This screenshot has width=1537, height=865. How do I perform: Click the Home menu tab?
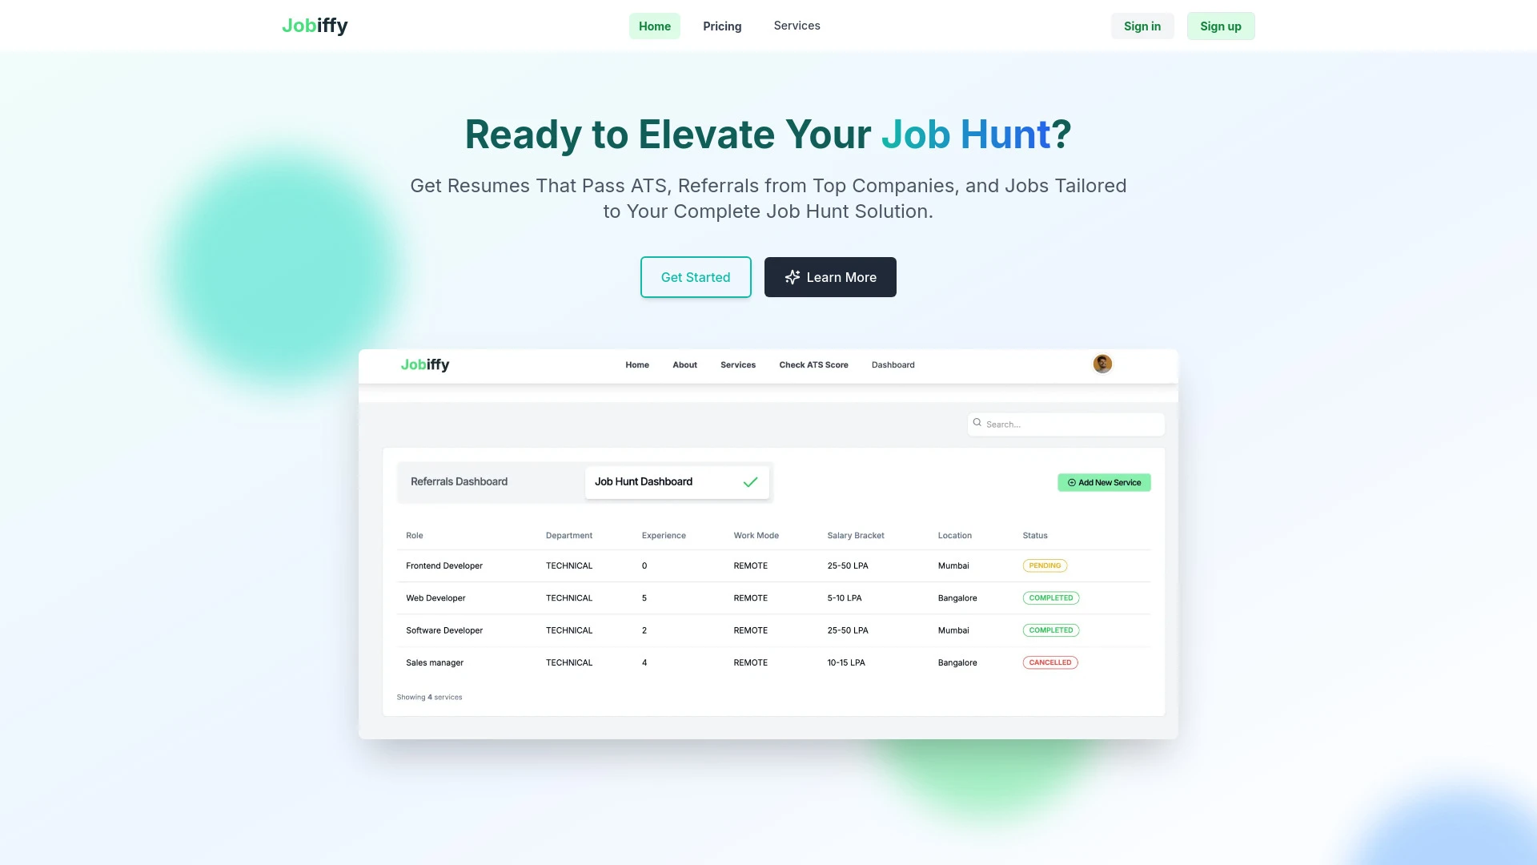pyautogui.click(x=655, y=26)
